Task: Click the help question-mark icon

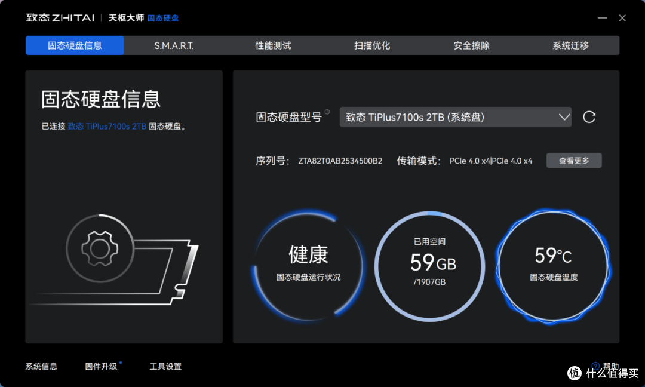Action: [595, 366]
